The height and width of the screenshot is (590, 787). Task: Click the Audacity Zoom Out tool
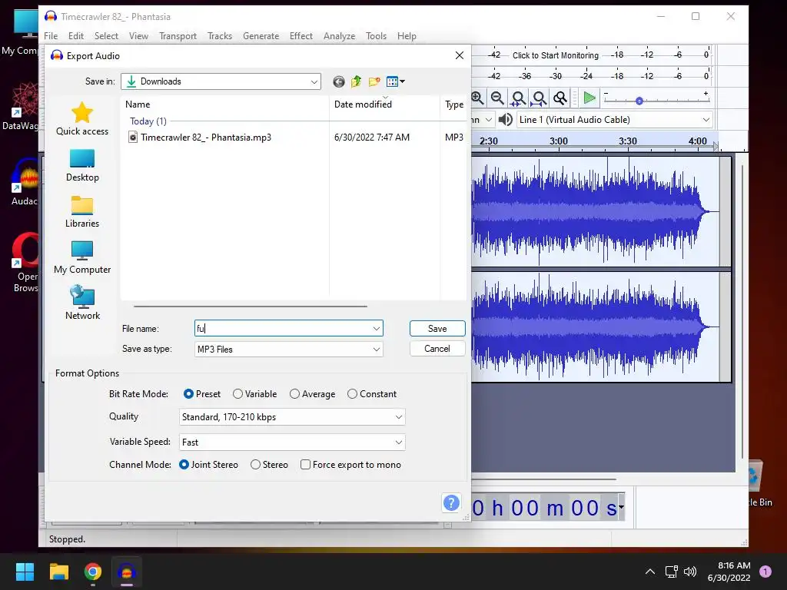point(497,98)
